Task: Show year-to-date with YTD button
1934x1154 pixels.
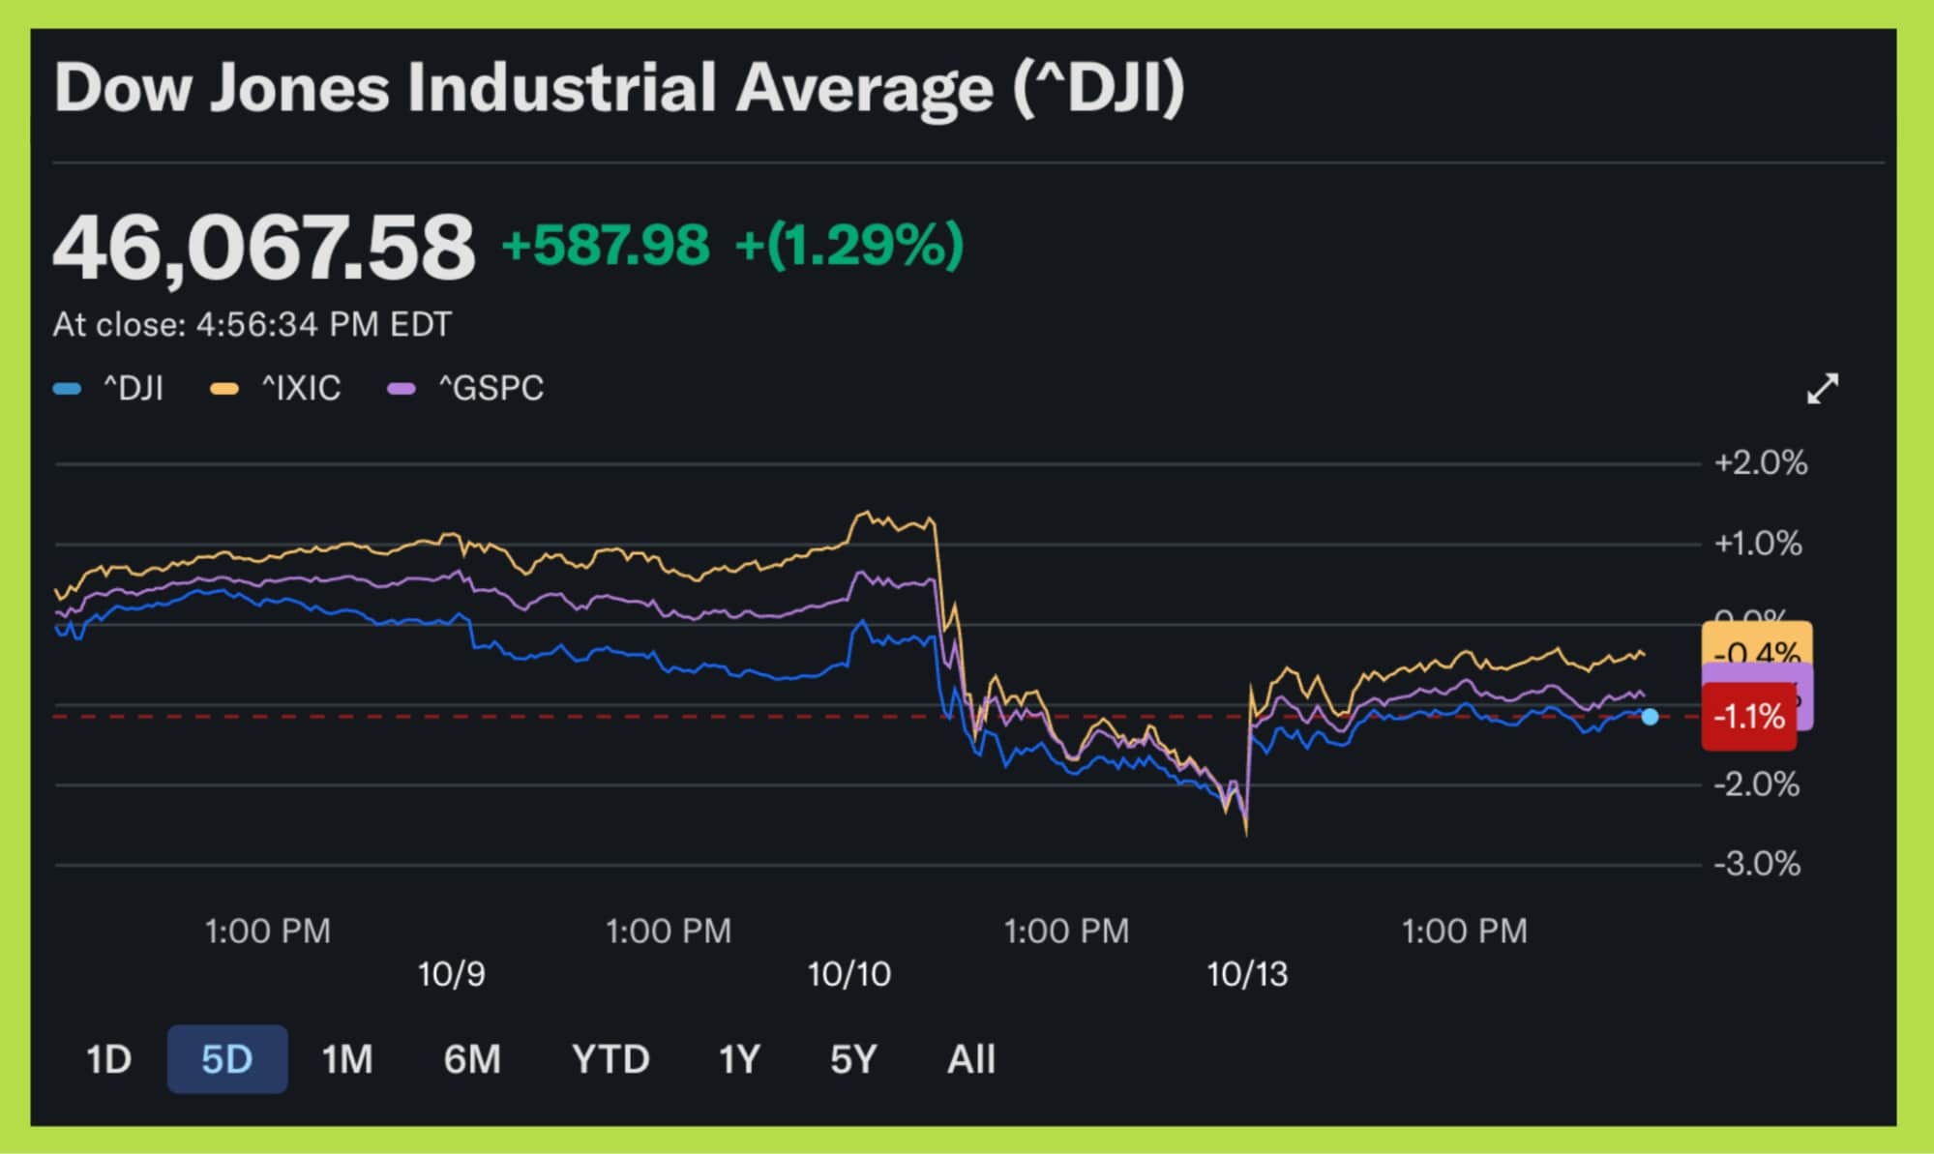Action: [x=610, y=1059]
